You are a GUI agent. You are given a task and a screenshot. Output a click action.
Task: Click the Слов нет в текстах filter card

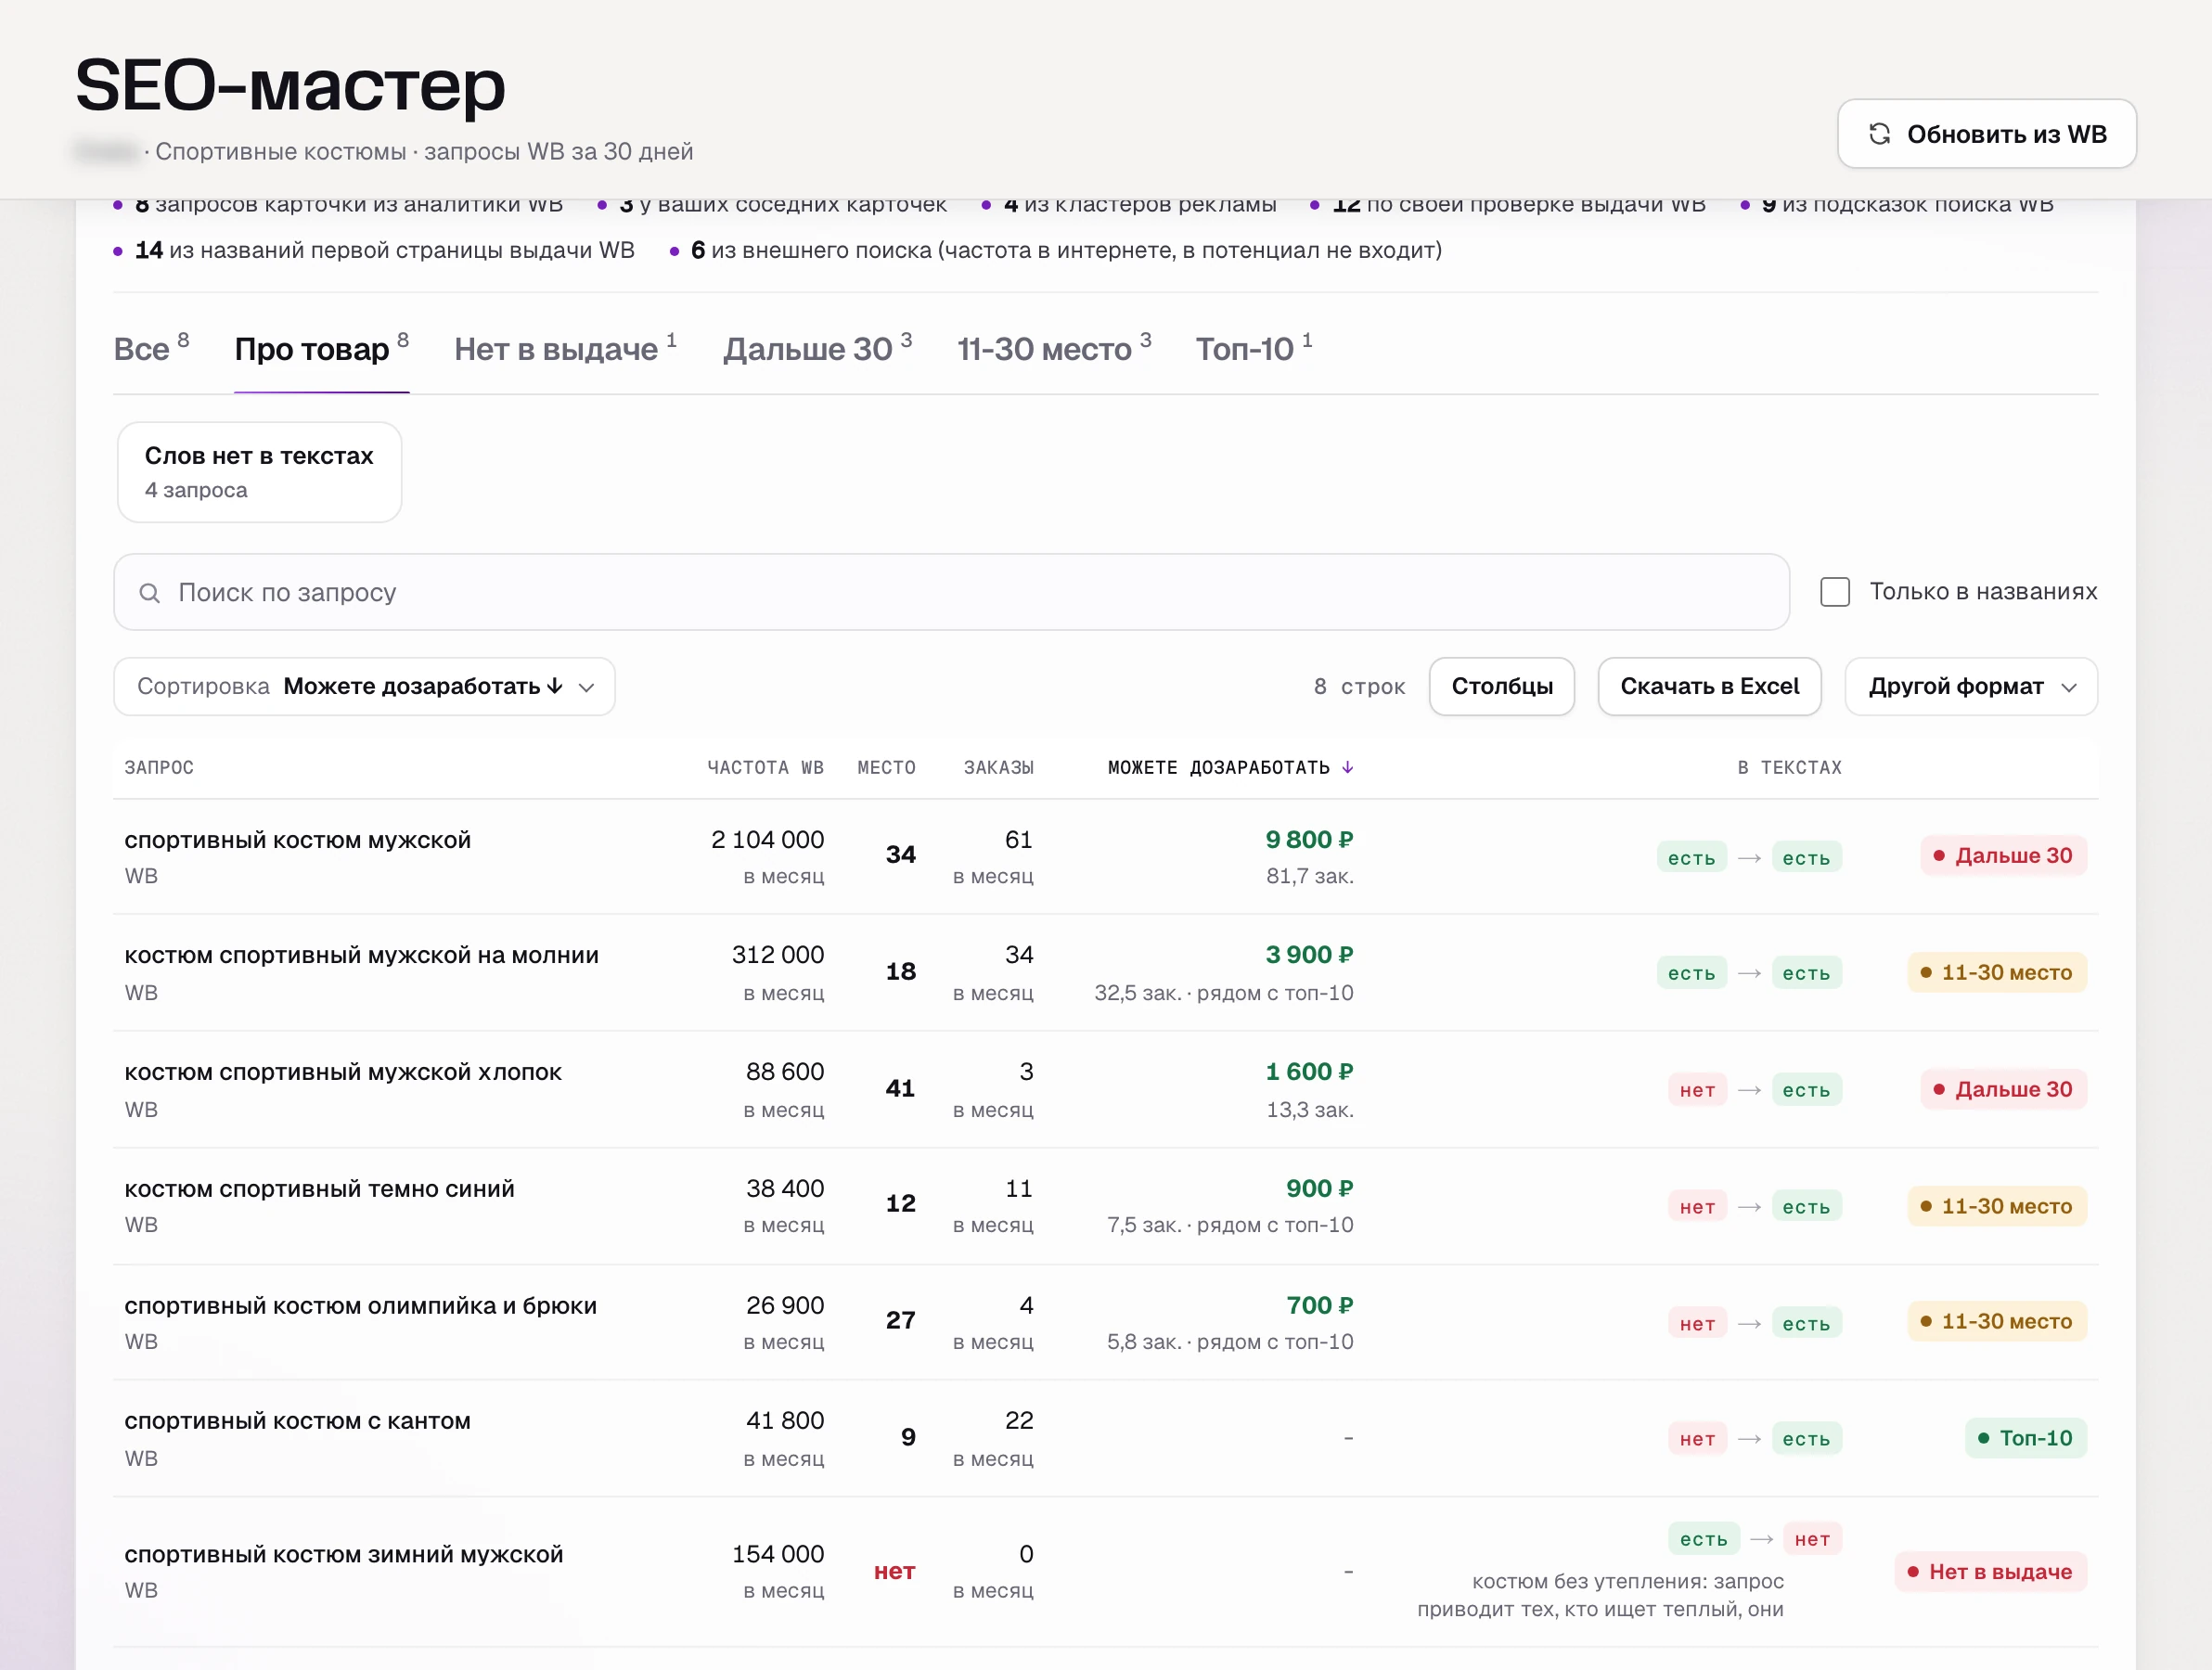[260, 472]
